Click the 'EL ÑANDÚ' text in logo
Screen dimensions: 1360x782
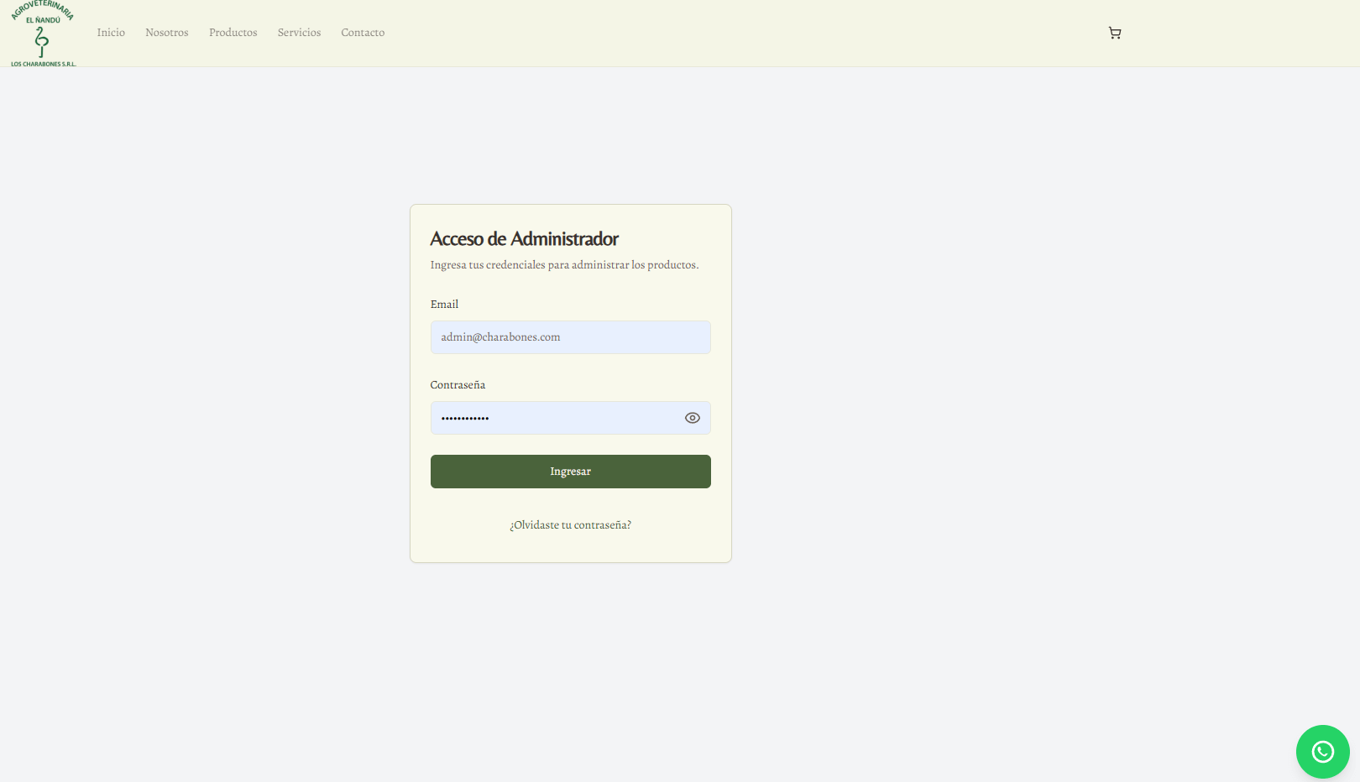pos(43,20)
